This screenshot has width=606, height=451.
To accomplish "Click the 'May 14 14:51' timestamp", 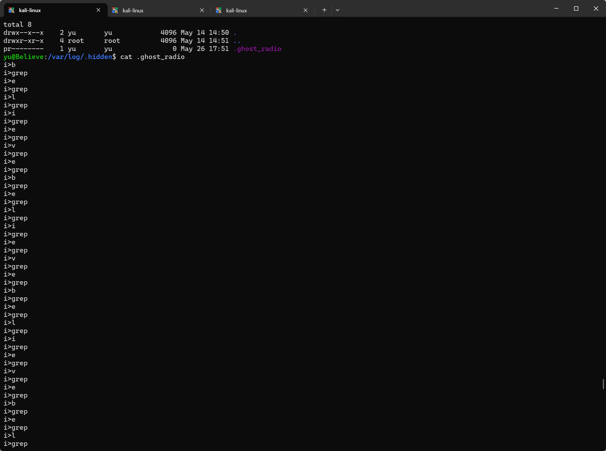I will 205,41.
